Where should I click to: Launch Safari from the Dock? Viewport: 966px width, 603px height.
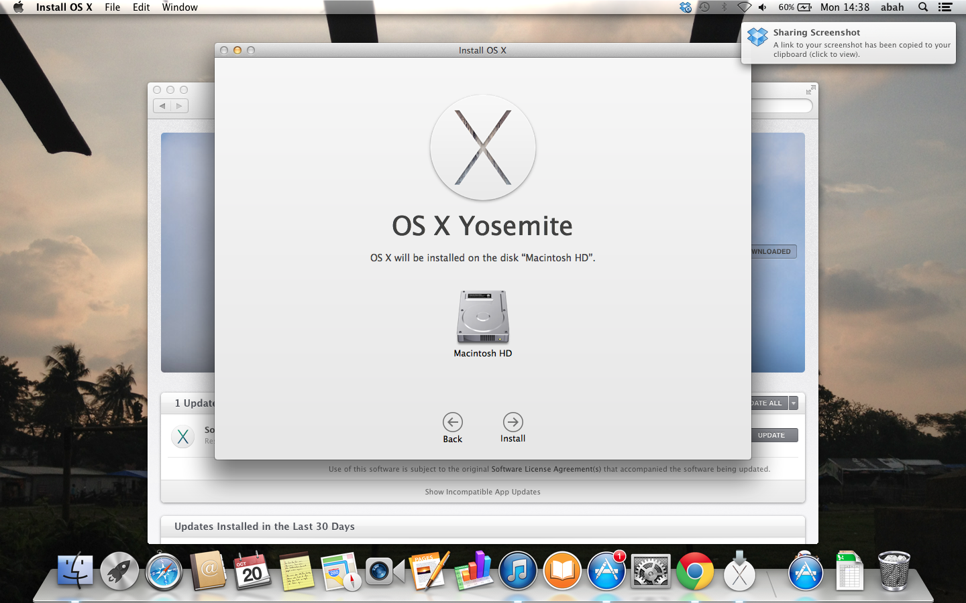click(164, 572)
